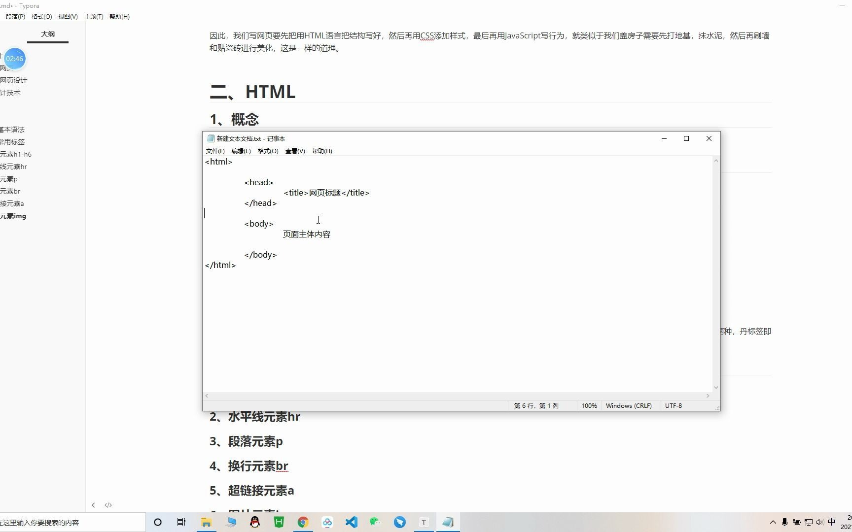Open Notepad 编辑(E) menu

click(241, 151)
